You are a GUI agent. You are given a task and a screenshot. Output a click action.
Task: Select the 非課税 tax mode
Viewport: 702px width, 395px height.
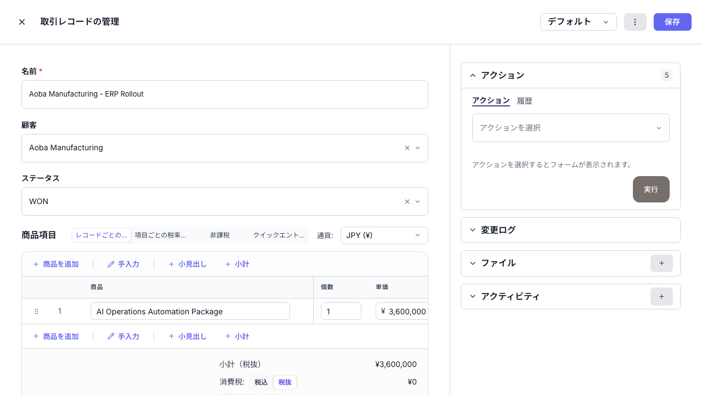(x=220, y=235)
